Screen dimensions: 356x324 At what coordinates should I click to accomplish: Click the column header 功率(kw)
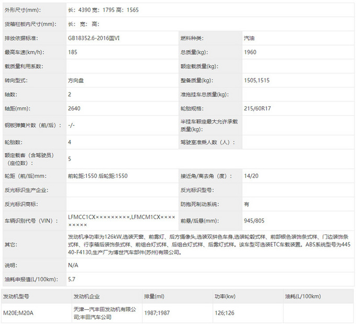[x=225, y=296]
